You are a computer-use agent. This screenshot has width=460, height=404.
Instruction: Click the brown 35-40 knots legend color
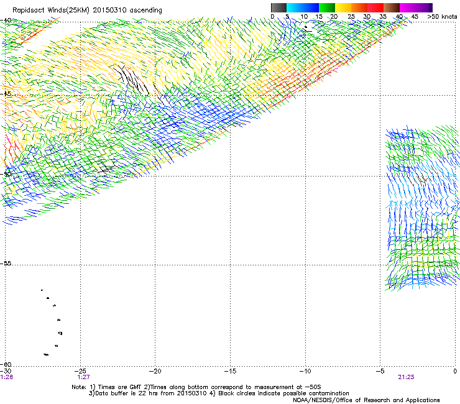392,7
